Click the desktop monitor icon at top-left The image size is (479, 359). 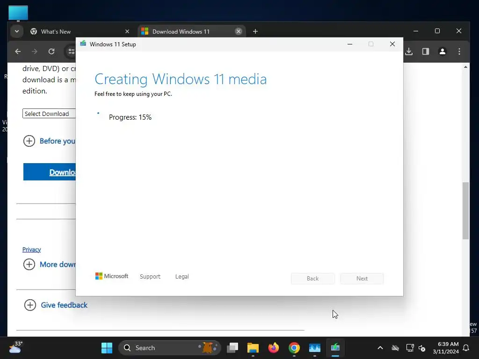click(x=18, y=13)
